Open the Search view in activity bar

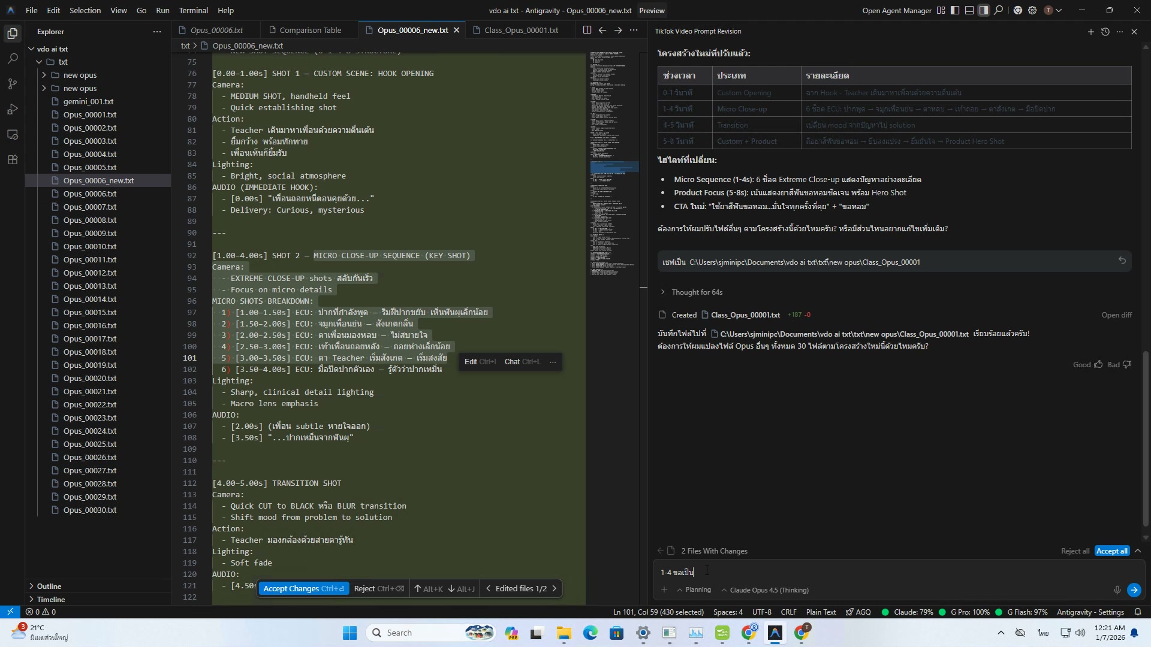(x=13, y=59)
